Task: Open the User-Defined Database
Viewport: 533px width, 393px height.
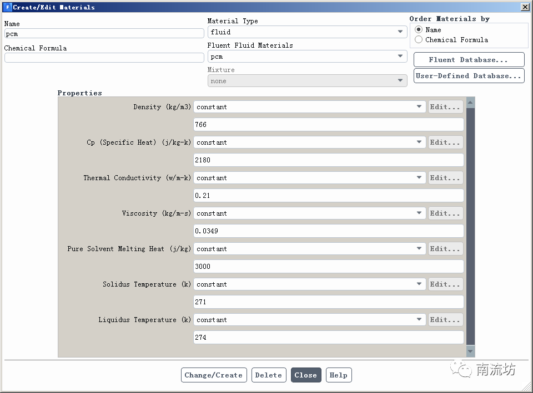Action: tap(469, 76)
